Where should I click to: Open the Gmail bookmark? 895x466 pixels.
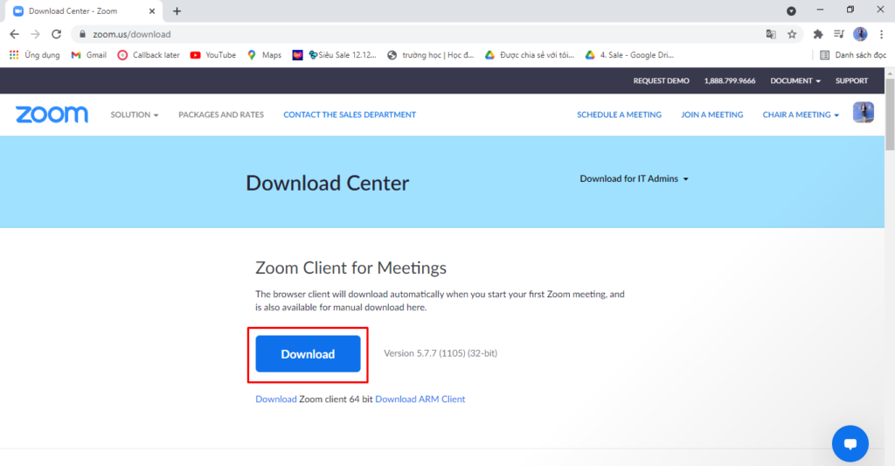[x=88, y=55]
